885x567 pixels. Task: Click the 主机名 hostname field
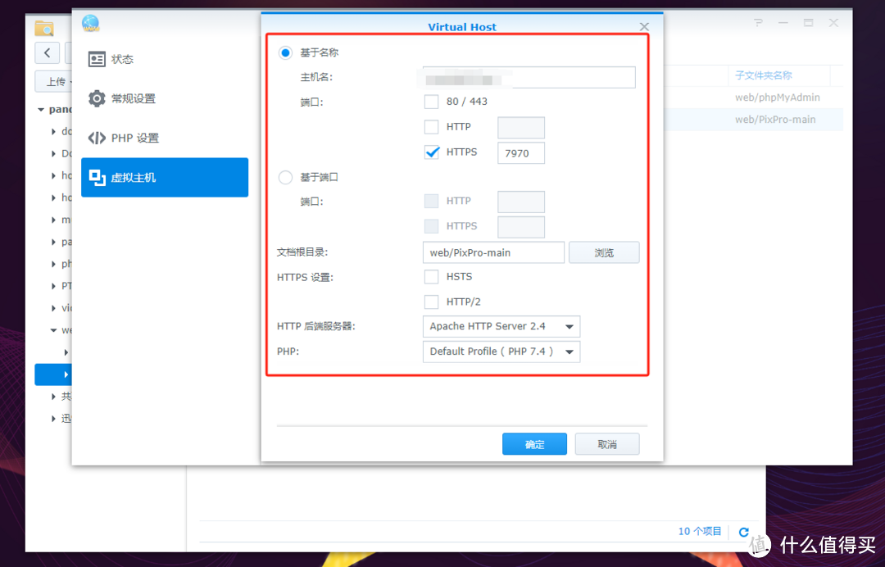[529, 77]
